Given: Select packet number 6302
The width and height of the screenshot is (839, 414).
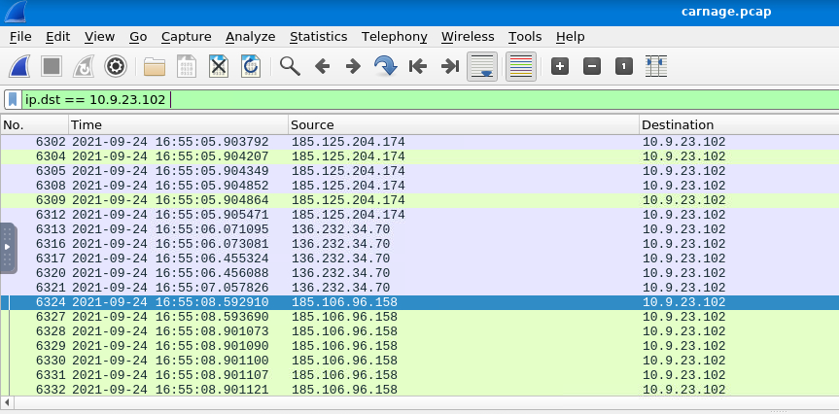Looking at the screenshot, I should pos(420,142).
